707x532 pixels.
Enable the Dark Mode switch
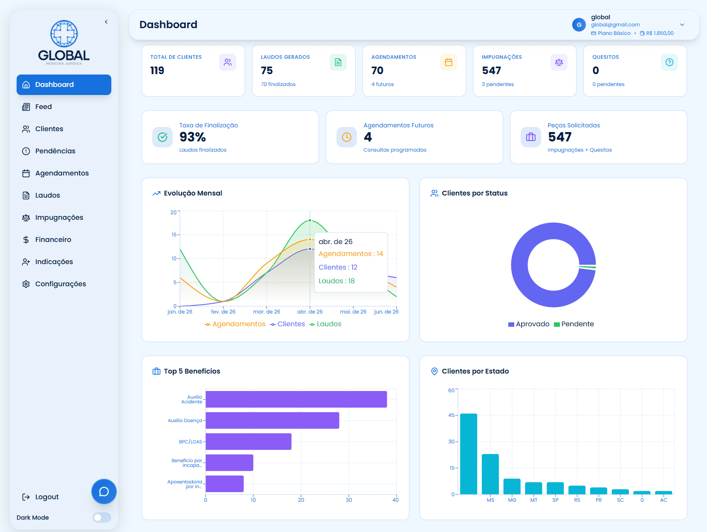pos(102,518)
